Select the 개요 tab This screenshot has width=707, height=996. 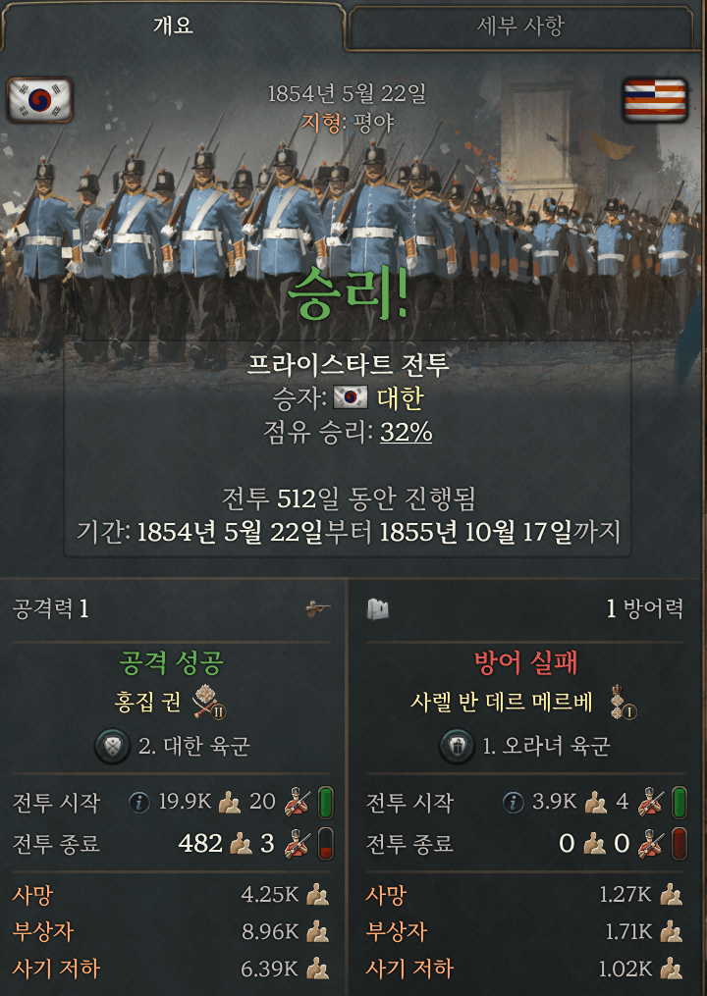(x=173, y=26)
